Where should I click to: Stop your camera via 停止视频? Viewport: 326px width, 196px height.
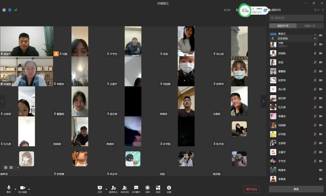tap(23, 189)
